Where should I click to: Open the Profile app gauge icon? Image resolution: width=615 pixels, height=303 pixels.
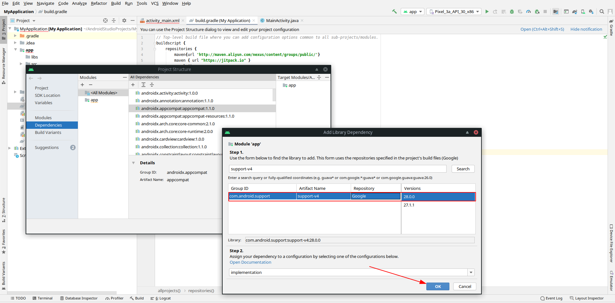coord(529,12)
